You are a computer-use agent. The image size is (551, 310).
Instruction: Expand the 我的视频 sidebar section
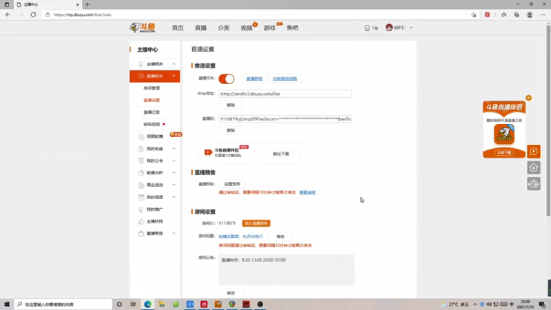click(174, 197)
